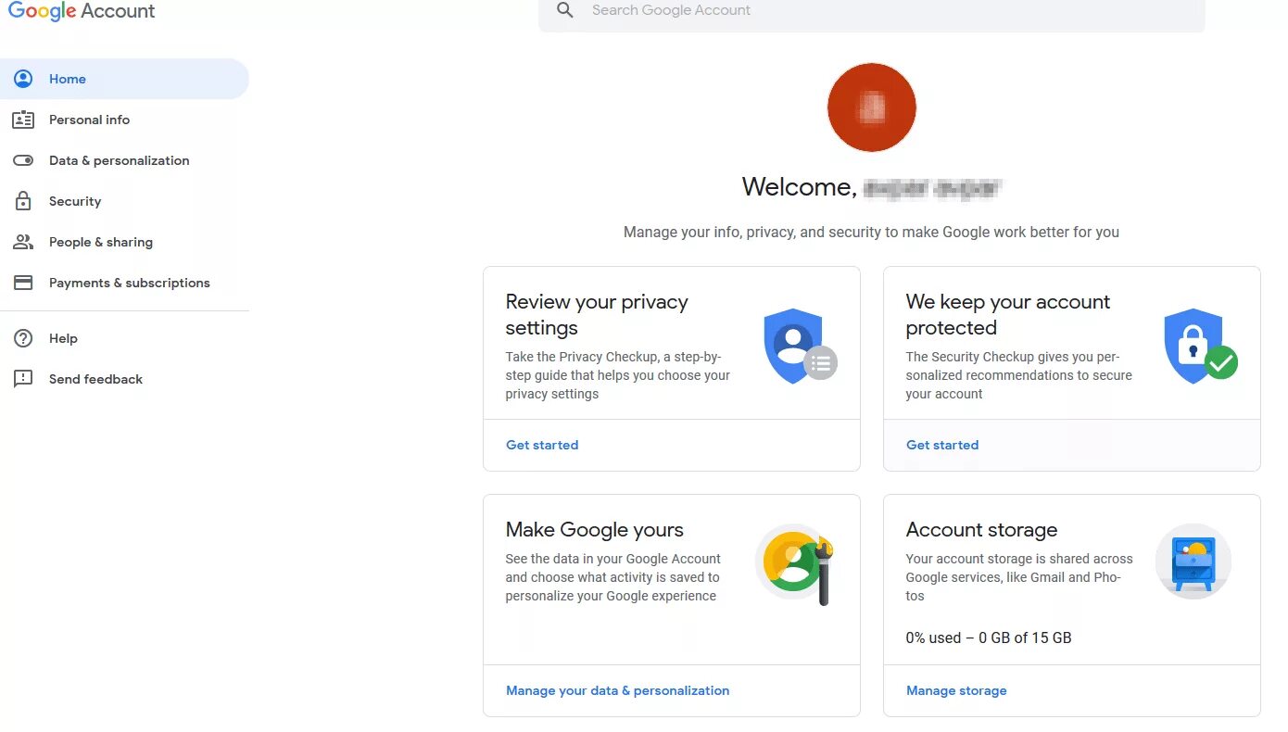Viewport: 1288px width, 732px height.
Task: Click the Help question mark icon
Action: tap(23, 338)
